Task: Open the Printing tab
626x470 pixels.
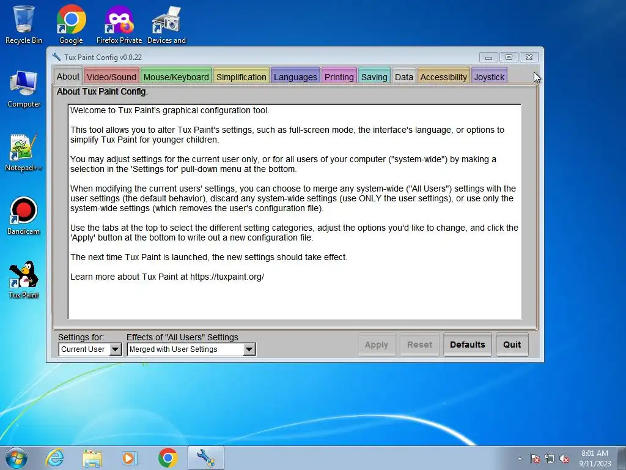Action: point(339,76)
